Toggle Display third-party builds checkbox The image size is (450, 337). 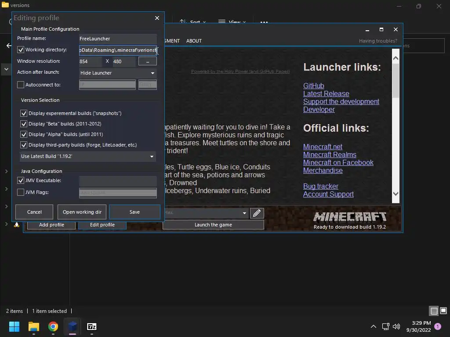tap(24, 145)
